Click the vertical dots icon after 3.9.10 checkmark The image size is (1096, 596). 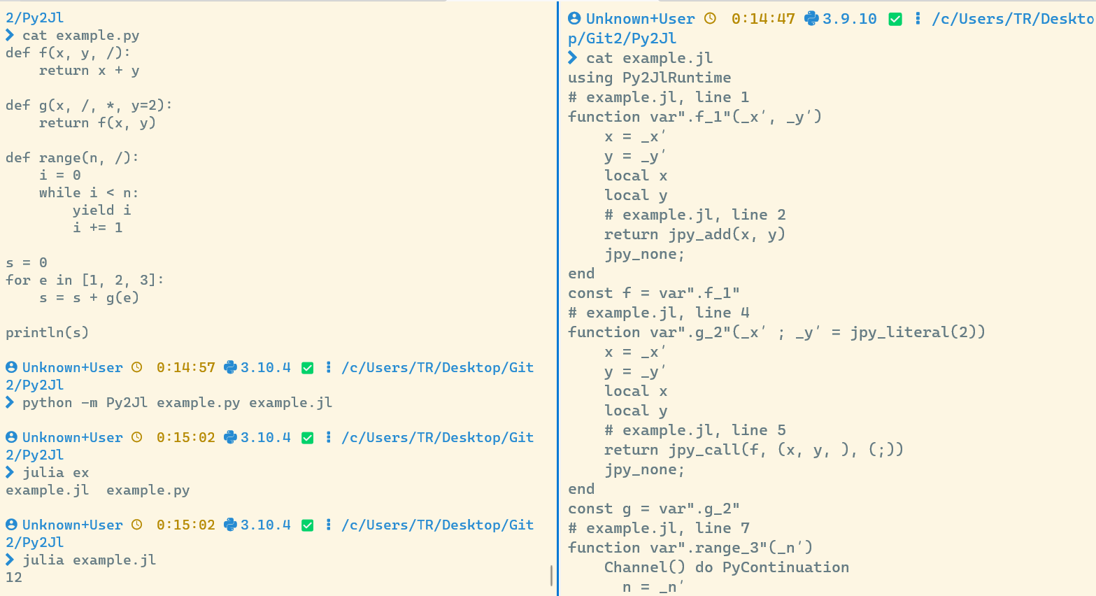coord(918,19)
